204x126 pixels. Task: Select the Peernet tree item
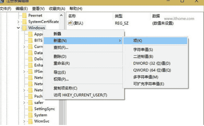point(35,15)
